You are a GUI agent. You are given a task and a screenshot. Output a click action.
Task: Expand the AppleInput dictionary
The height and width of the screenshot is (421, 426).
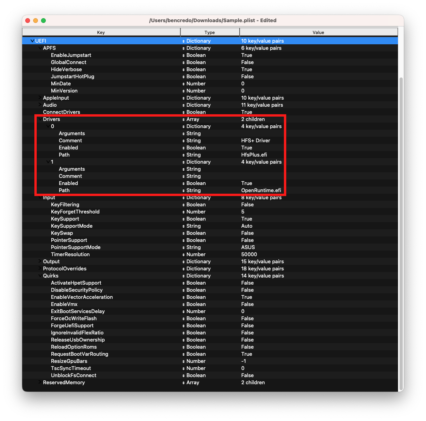point(39,98)
